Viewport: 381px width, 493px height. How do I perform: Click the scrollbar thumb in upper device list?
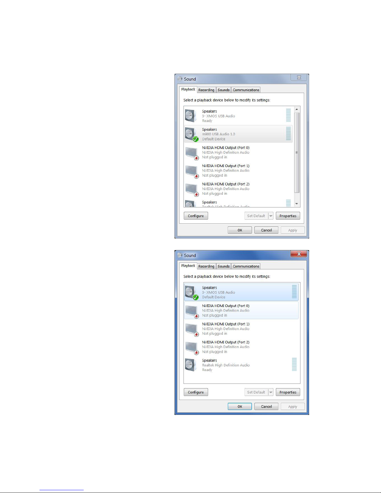tap(297, 153)
